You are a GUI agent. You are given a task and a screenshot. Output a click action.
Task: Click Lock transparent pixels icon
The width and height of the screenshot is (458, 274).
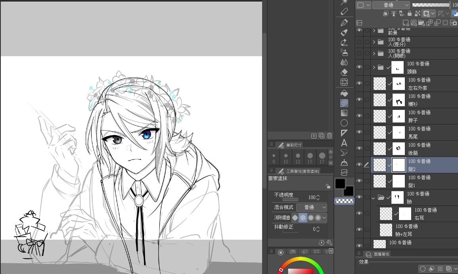(x=418, y=13)
